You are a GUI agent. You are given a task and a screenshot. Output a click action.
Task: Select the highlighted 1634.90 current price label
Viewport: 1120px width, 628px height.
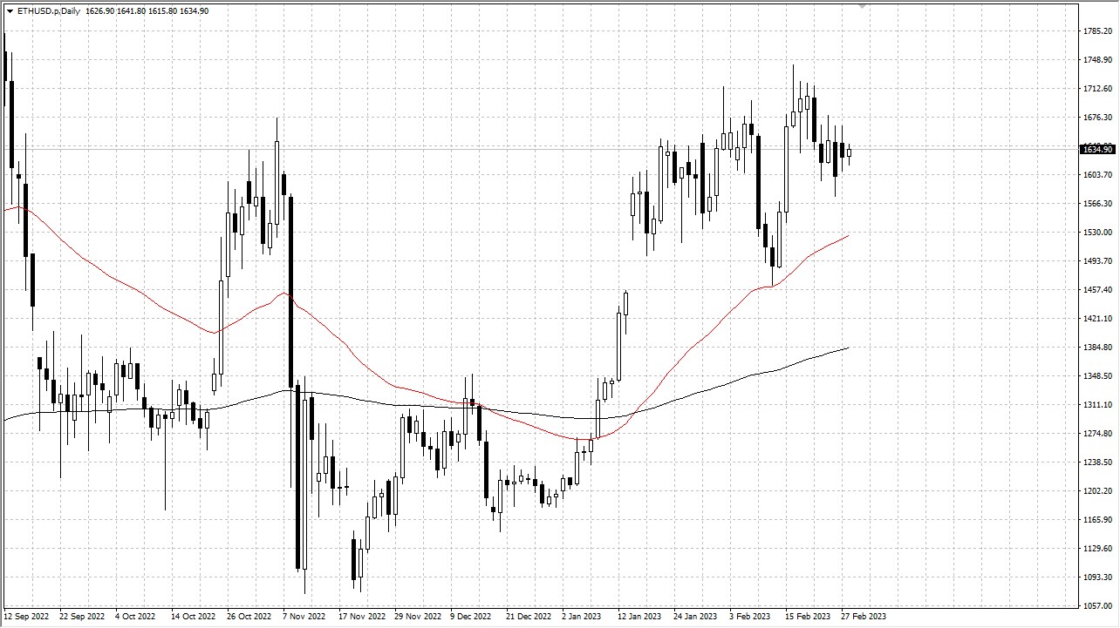point(1096,149)
